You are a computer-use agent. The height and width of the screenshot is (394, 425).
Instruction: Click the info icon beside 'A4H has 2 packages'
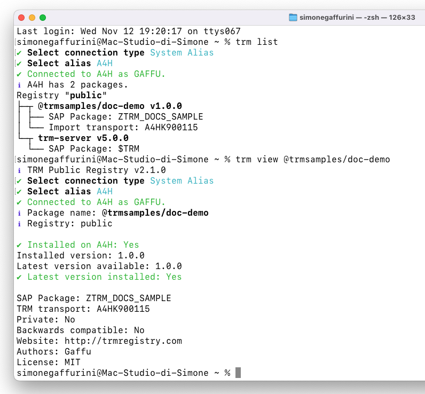pyautogui.click(x=19, y=85)
